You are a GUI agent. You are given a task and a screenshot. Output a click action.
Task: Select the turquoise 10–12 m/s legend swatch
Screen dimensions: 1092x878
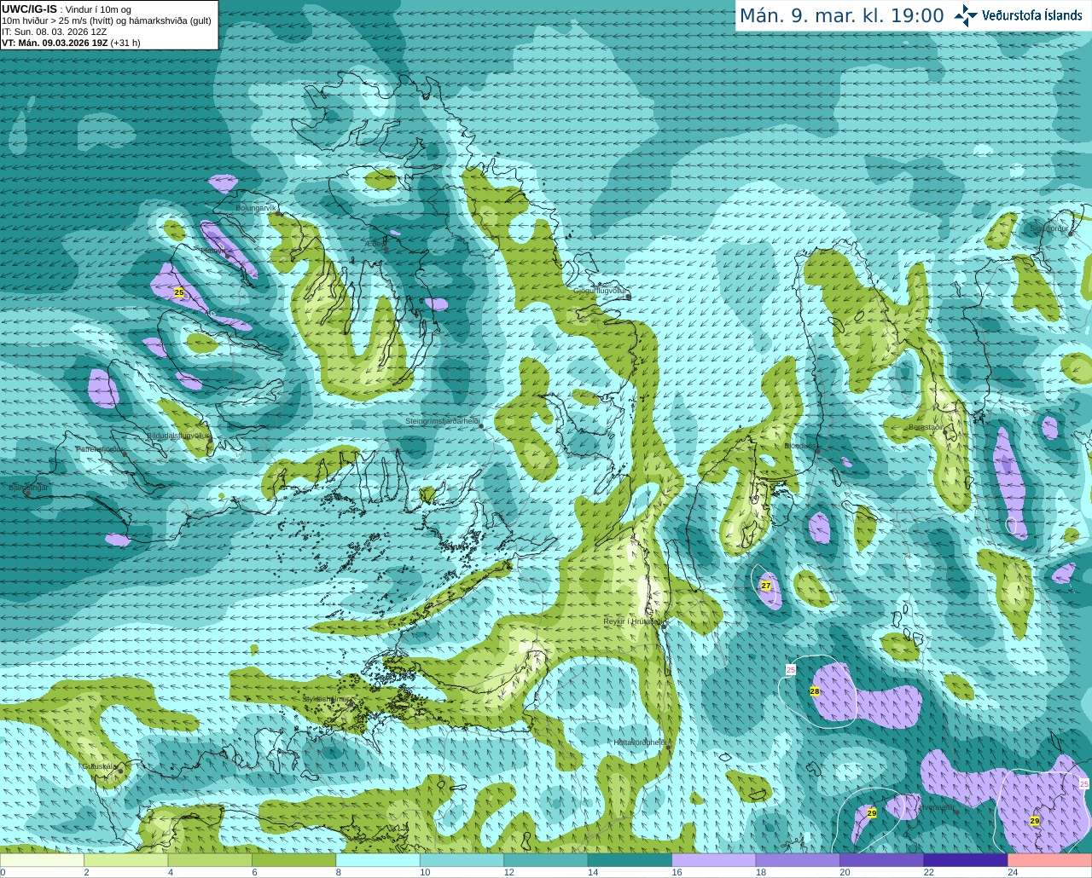[x=462, y=860]
